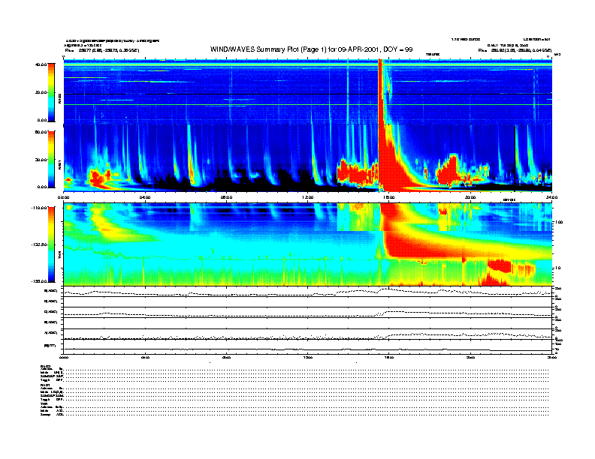Click 20:00 tick label under RAD1 spectrogram
The height and width of the screenshot is (459, 595).
coord(470,197)
